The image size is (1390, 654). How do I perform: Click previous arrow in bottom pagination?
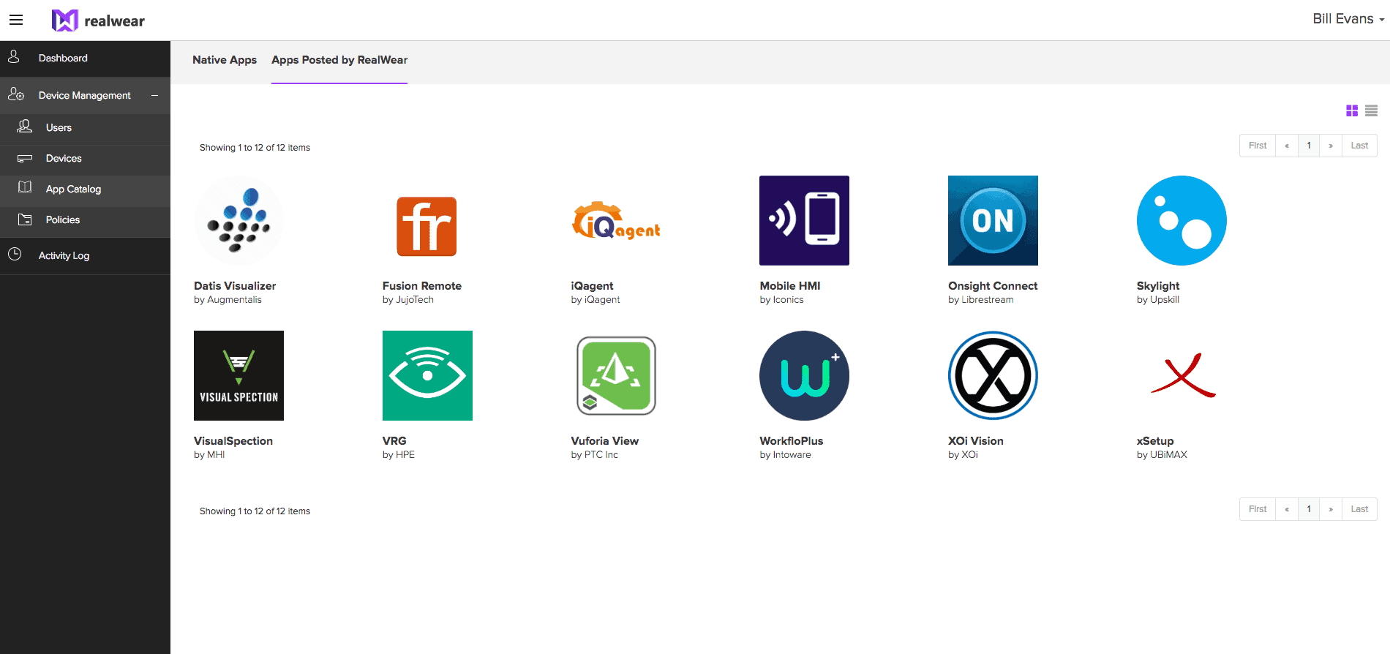point(1287,509)
